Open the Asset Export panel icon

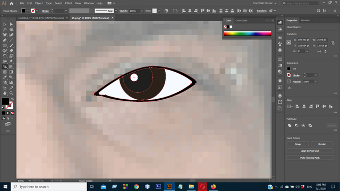[280, 102]
